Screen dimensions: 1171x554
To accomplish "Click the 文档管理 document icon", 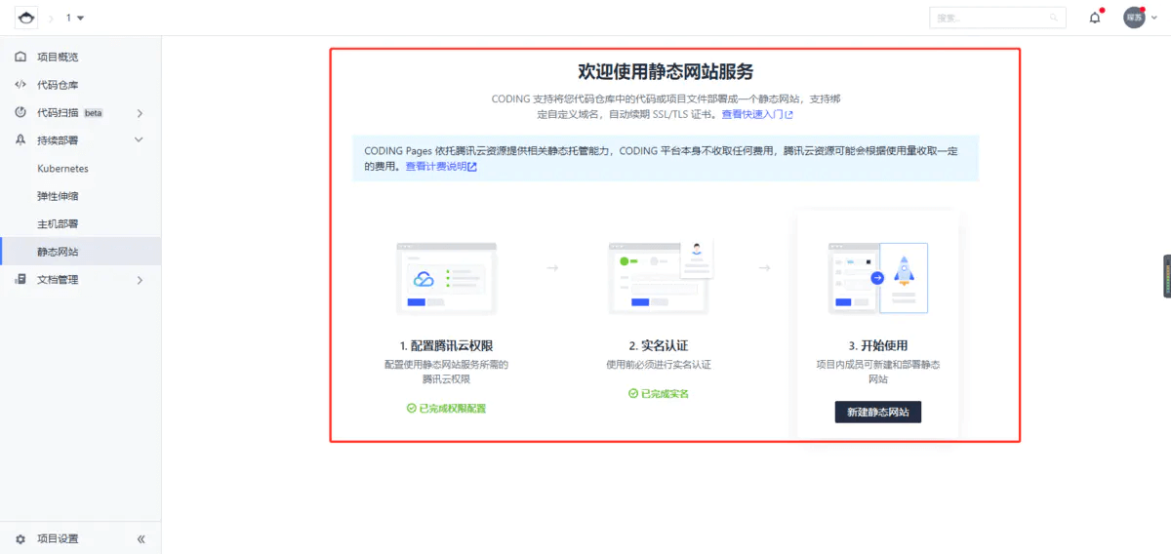I will 20,280.
